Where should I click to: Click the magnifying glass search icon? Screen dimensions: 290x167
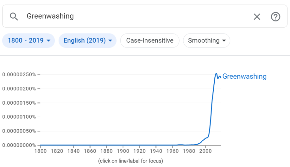(14, 16)
